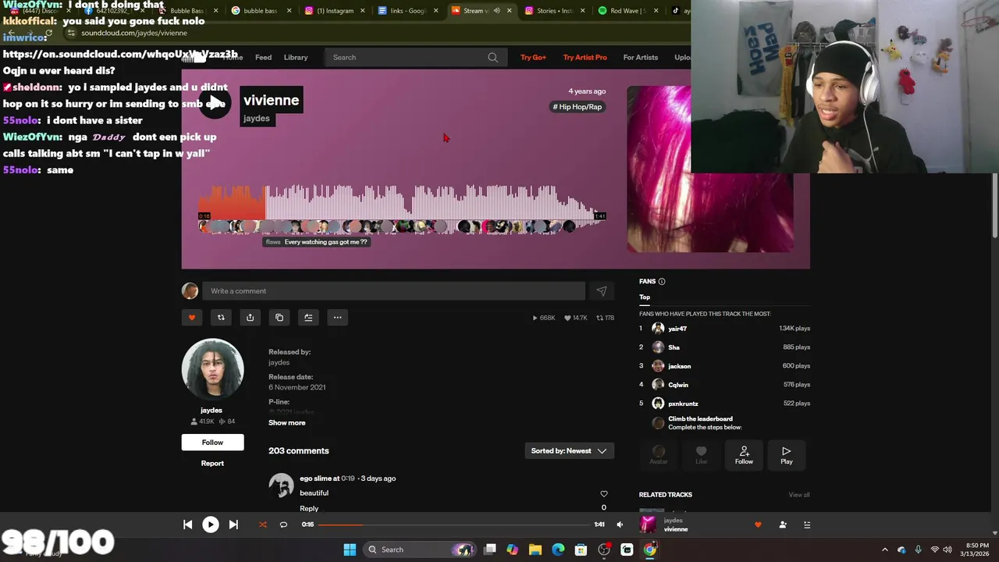
Task: Mute the SoundCloud tab using its speaker icon
Action: 496,11
